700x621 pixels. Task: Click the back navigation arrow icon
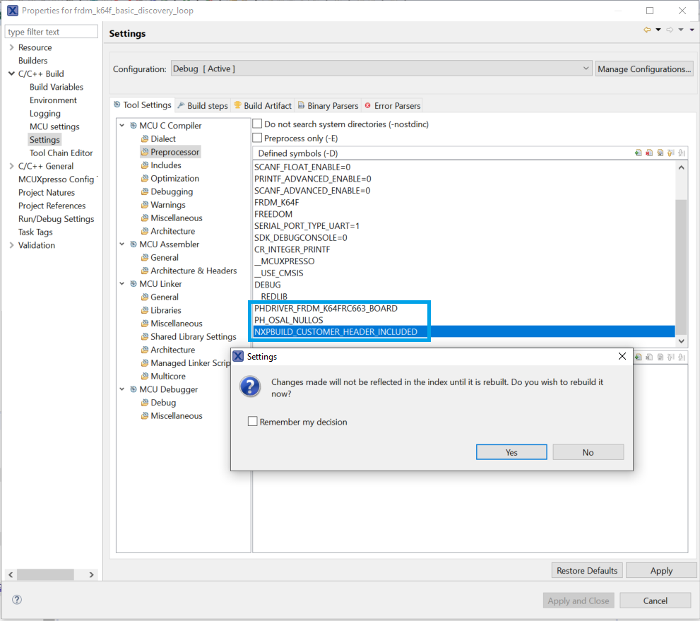(647, 30)
